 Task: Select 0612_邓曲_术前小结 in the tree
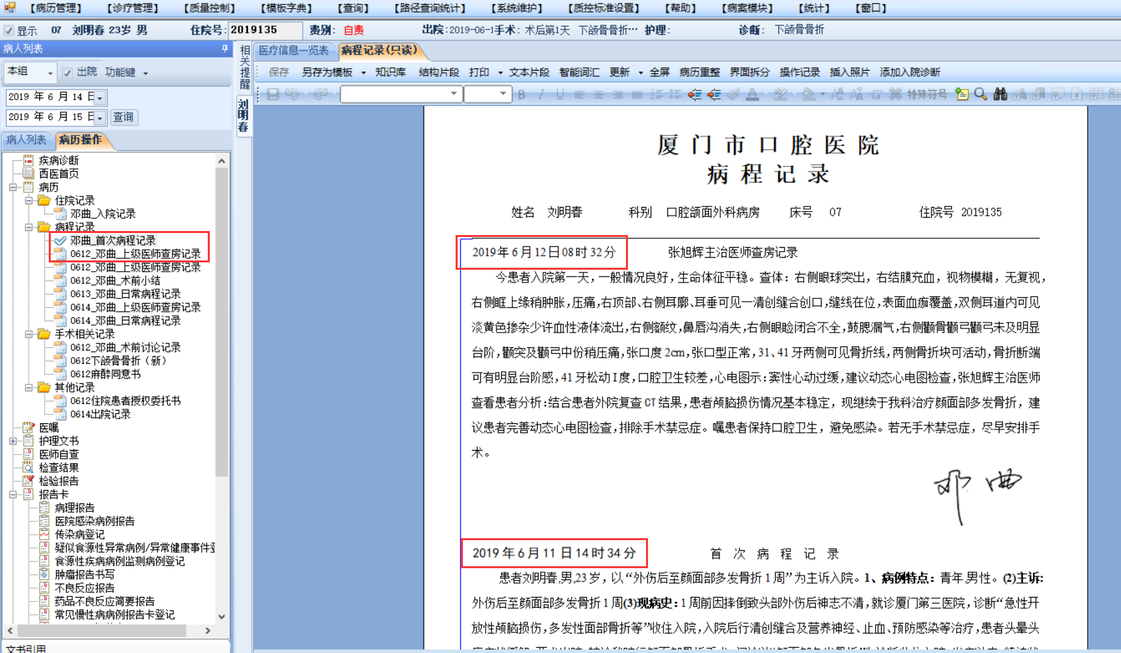pyautogui.click(x=116, y=280)
